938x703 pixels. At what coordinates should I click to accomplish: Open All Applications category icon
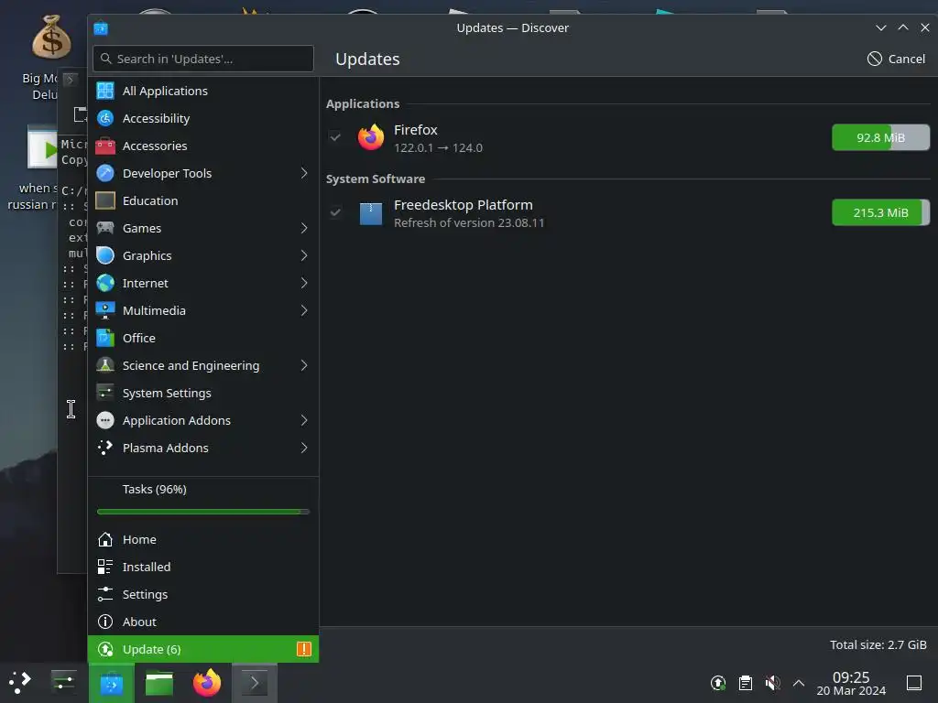105,91
